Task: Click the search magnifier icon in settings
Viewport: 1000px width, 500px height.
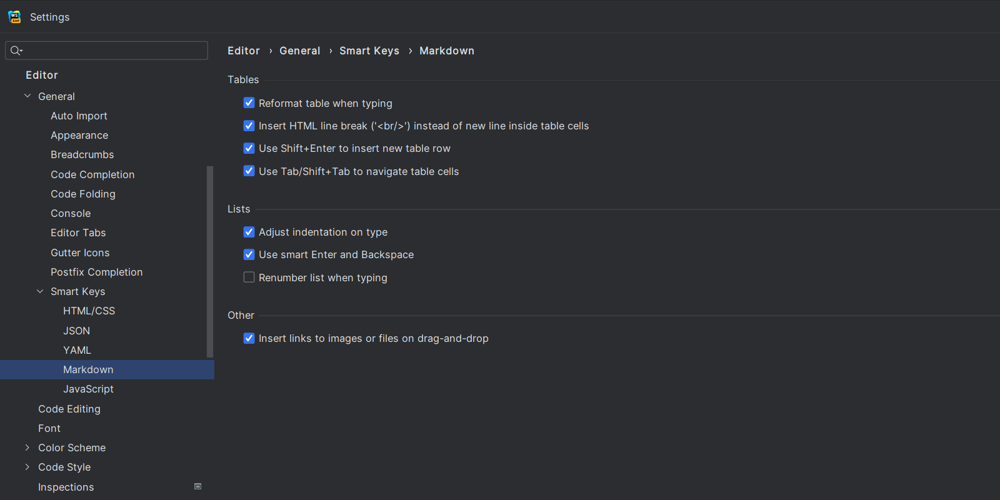Action: [x=16, y=51]
